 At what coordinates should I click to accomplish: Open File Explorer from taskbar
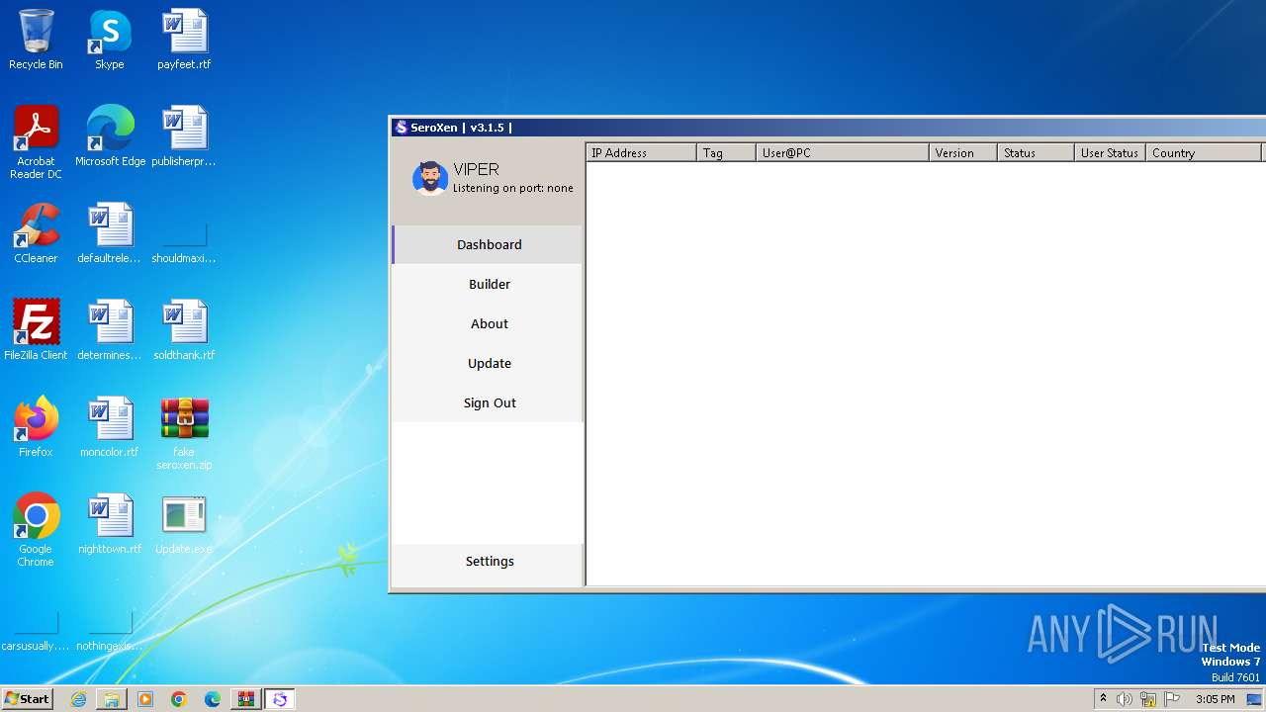112,699
